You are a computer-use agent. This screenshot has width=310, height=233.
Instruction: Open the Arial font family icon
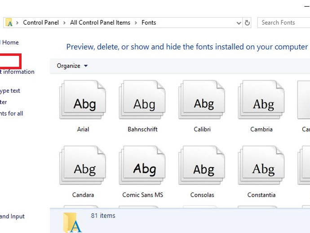(x=83, y=99)
